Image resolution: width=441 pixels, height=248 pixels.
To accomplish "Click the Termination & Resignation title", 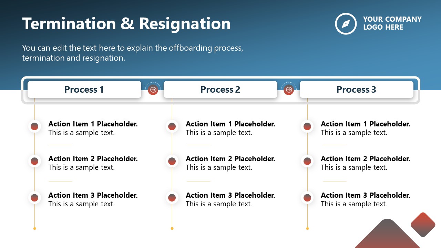I will 126,24.
